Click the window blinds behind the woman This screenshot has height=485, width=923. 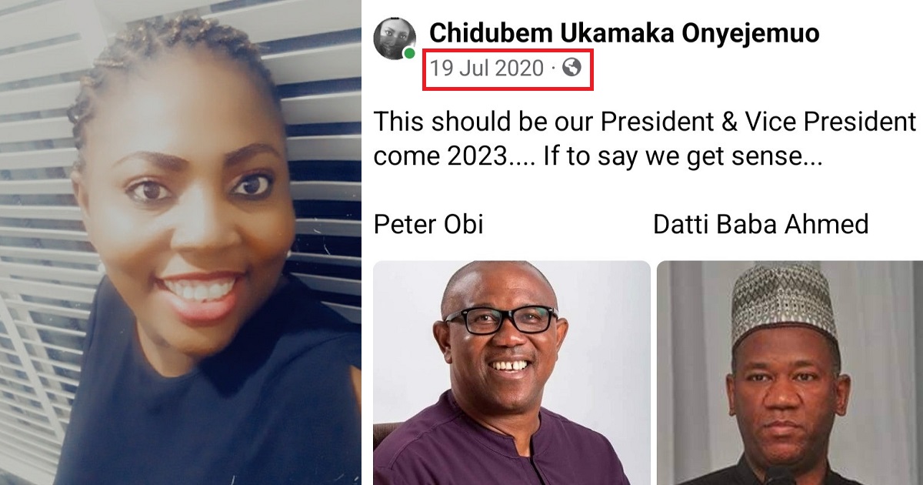[323, 154]
